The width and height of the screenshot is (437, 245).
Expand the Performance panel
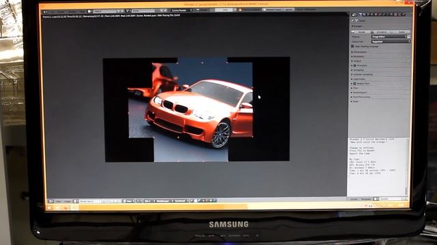click(360, 93)
